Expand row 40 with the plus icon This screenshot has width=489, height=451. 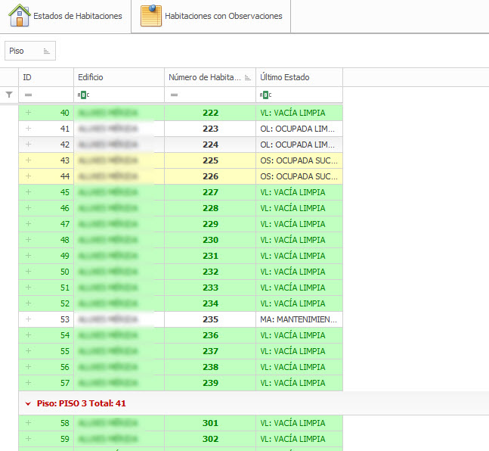(x=29, y=113)
